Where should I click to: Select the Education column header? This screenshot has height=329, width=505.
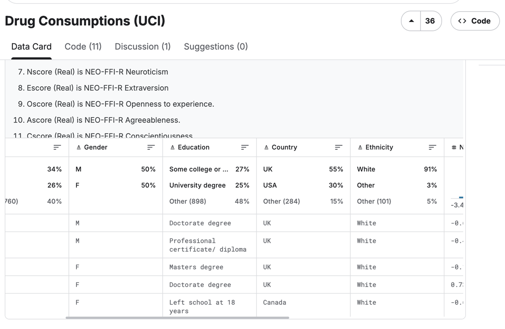coord(194,147)
